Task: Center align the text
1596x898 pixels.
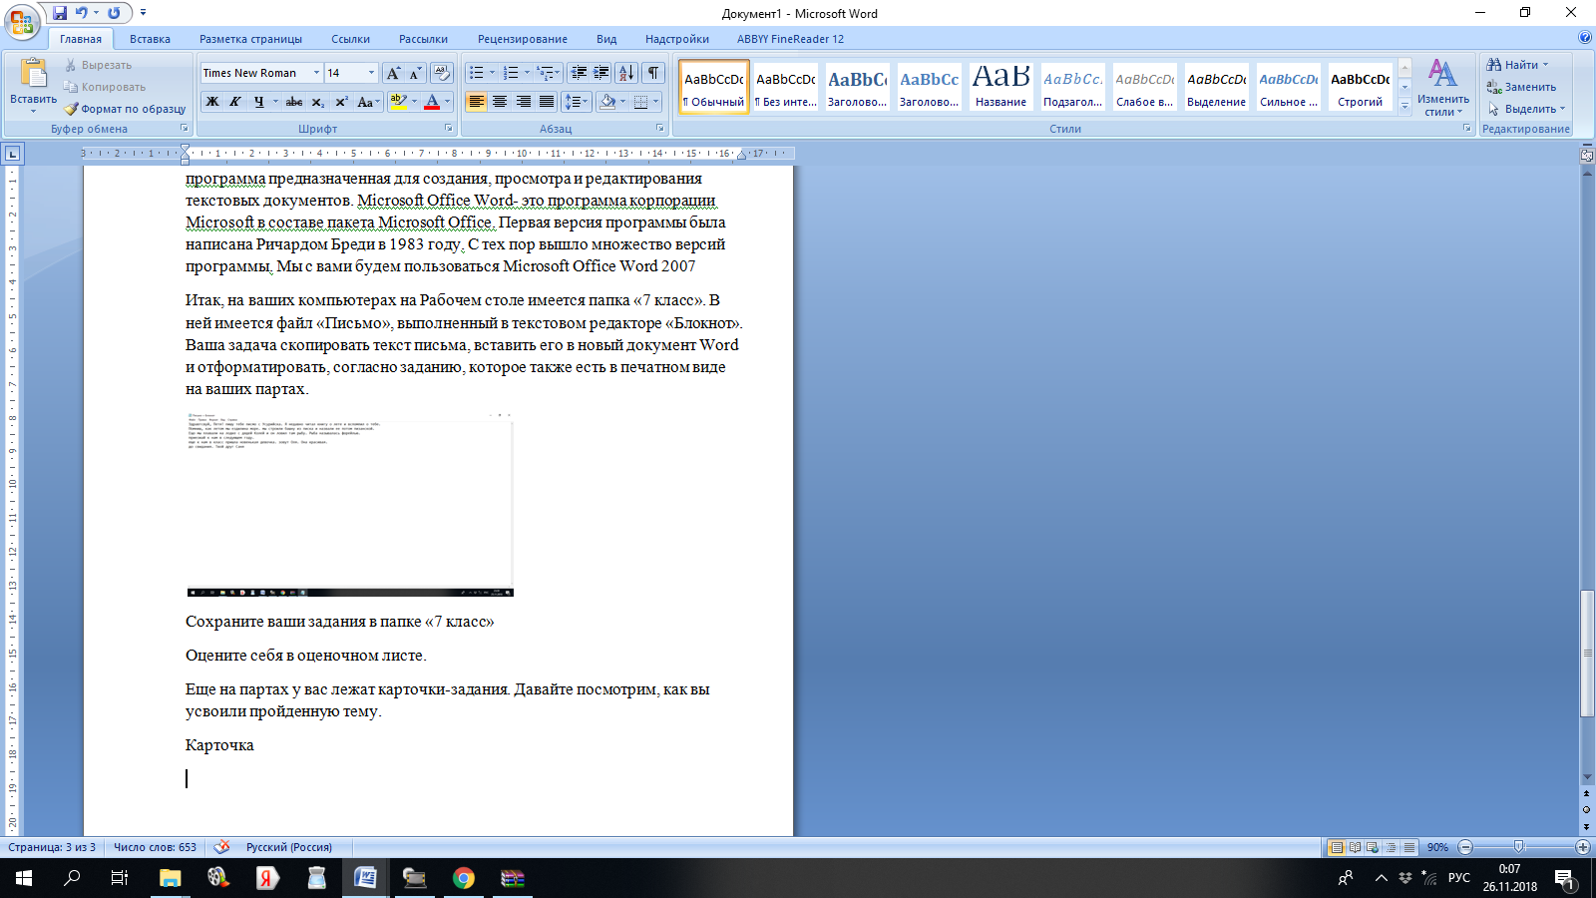Action: tap(500, 102)
